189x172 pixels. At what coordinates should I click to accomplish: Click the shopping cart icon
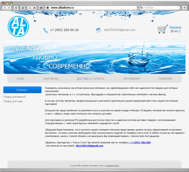(x=163, y=29)
